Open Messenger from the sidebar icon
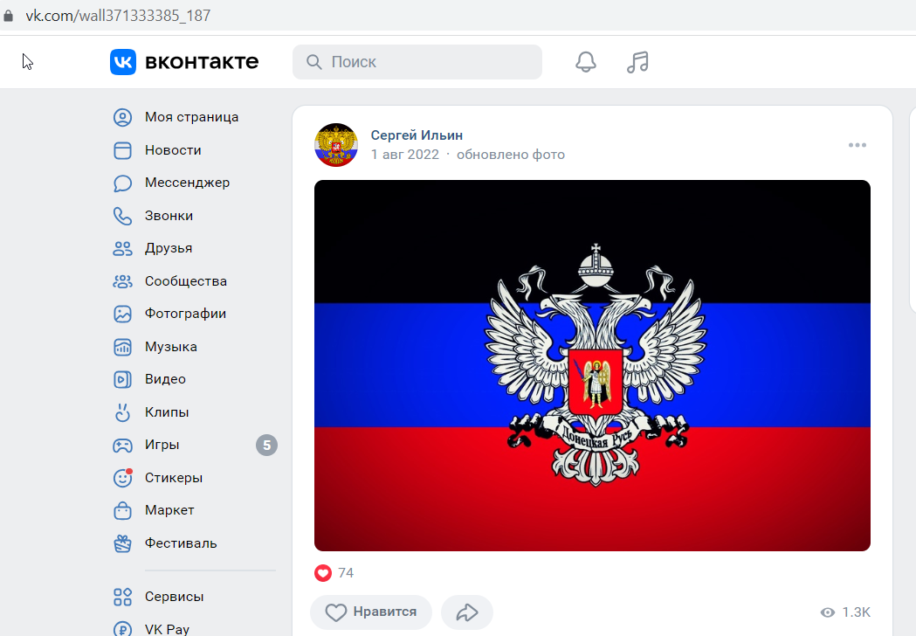 click(x=122, y=183)
